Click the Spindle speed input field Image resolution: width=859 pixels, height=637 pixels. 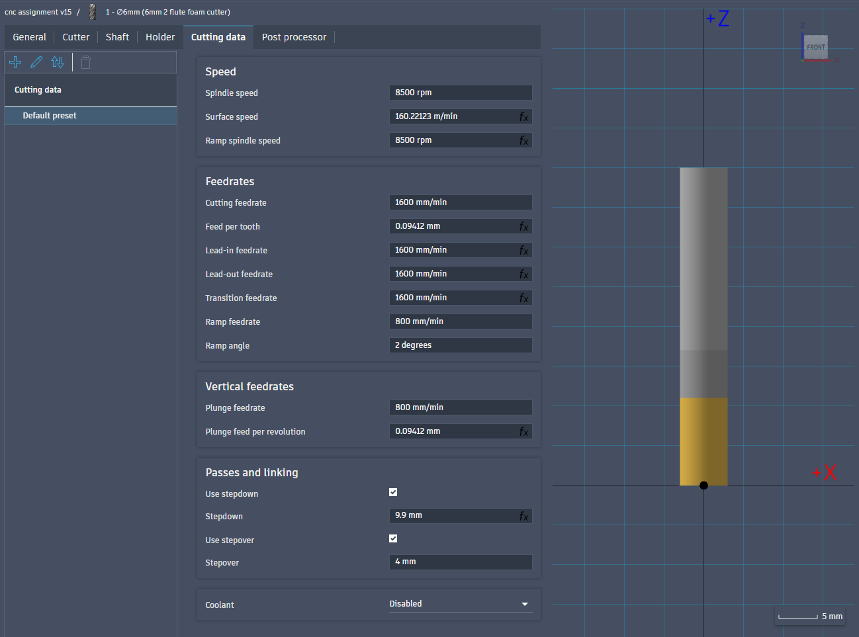tap(461, 93)
